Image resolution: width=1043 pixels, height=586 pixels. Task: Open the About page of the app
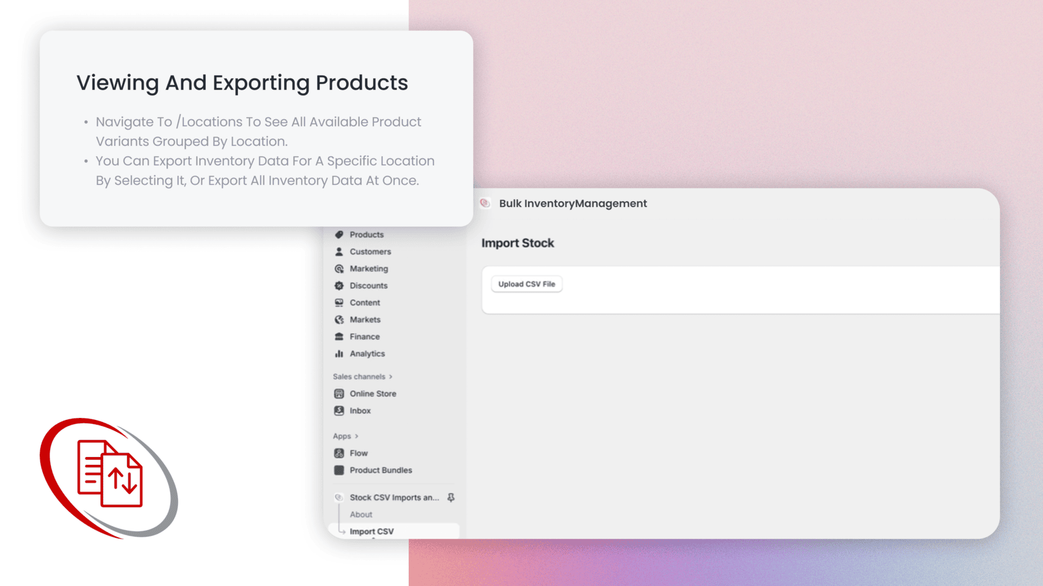(361, 514)
